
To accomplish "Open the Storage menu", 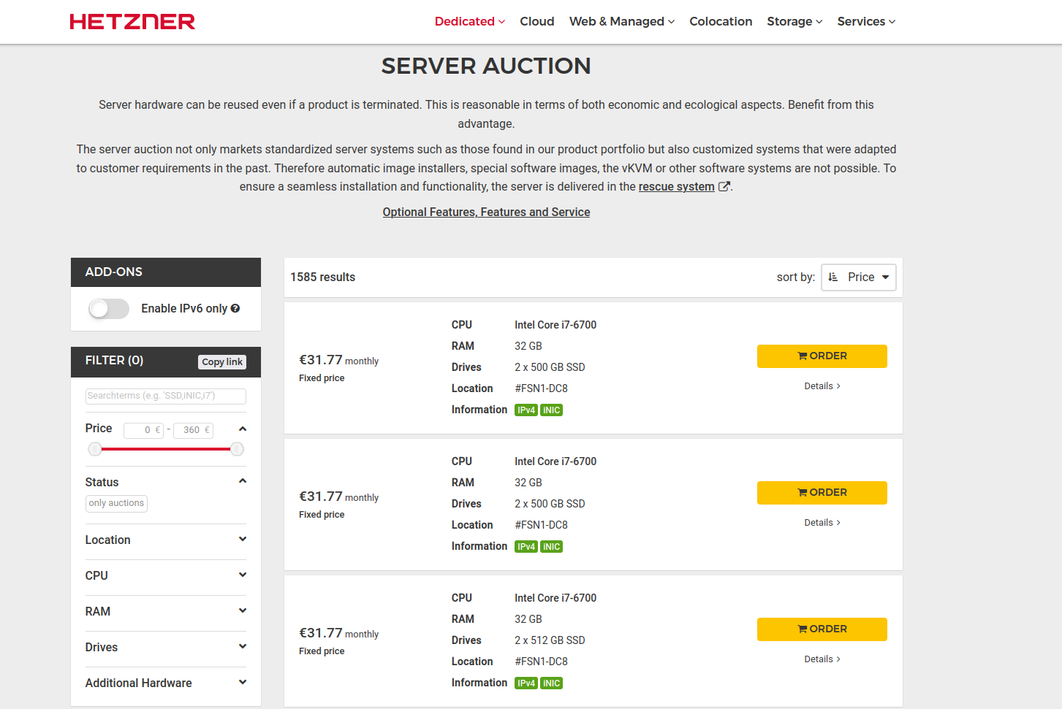I will click(794, 21).
